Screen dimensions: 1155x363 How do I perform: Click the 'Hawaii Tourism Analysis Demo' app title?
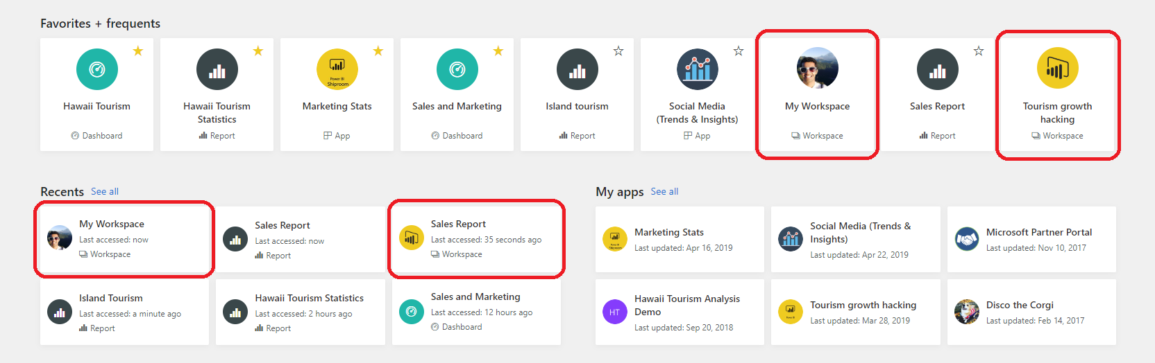click(x=687, y=306)
